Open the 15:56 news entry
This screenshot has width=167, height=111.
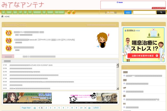point(21,69)
